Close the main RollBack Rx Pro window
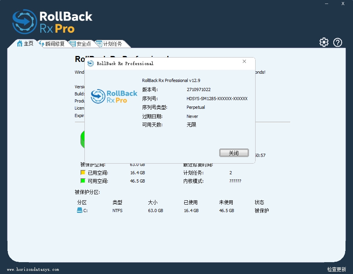The image size is (353, 274). coord(343,4)
